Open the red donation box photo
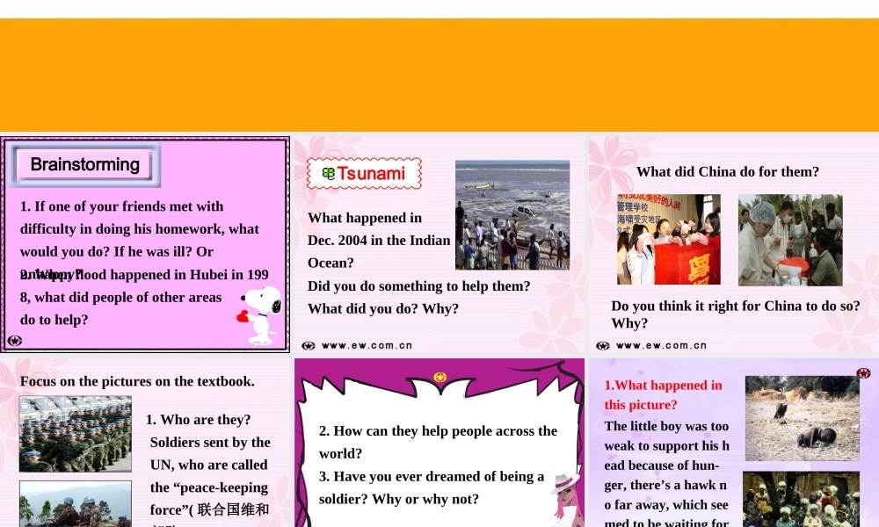This screenshot has width=879, height=527. [669, 239]
